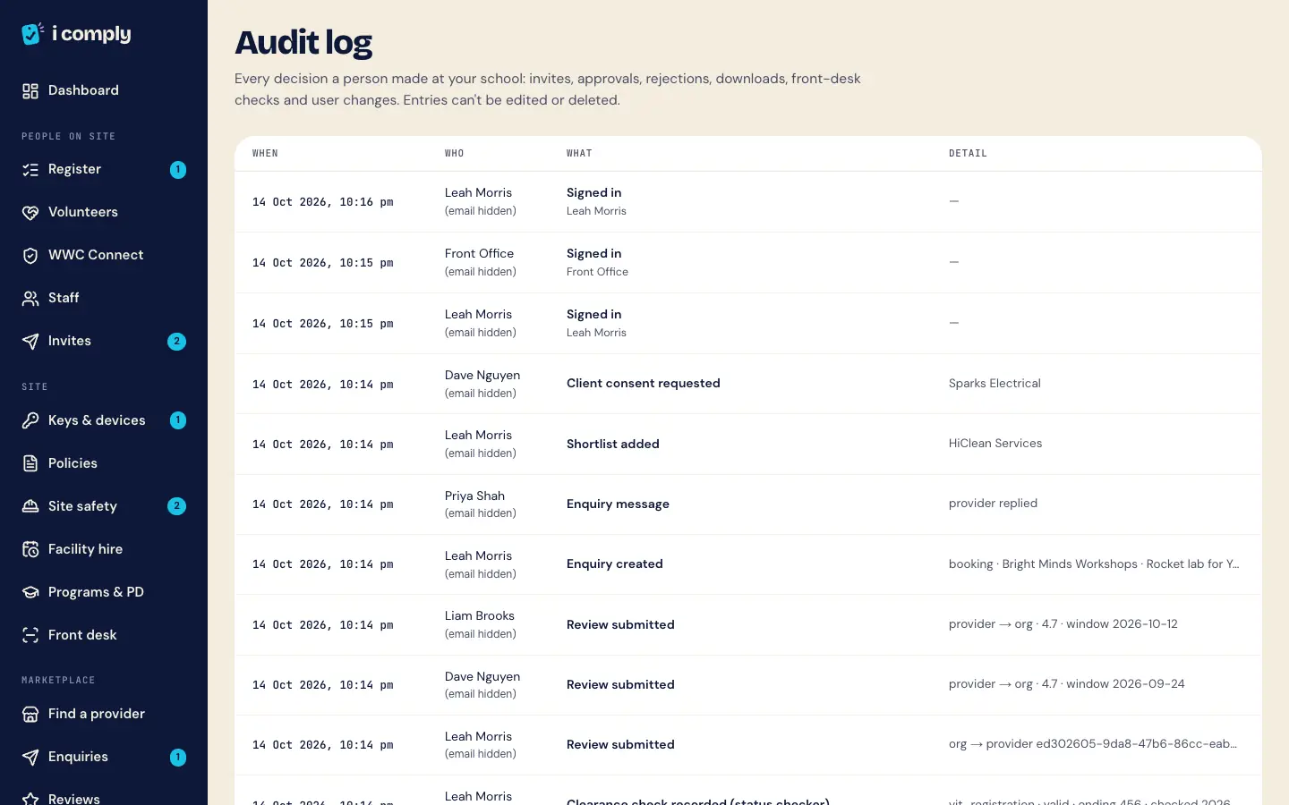
Task: Click the Invites badge showing 2
Action: 177,341
